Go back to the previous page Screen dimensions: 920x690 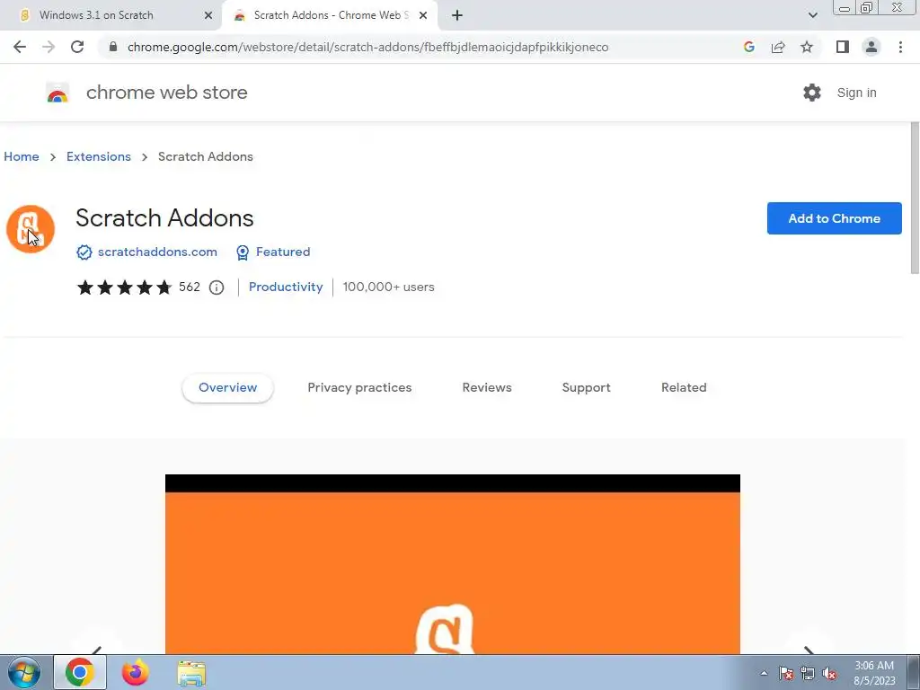[x=20, y=47]
